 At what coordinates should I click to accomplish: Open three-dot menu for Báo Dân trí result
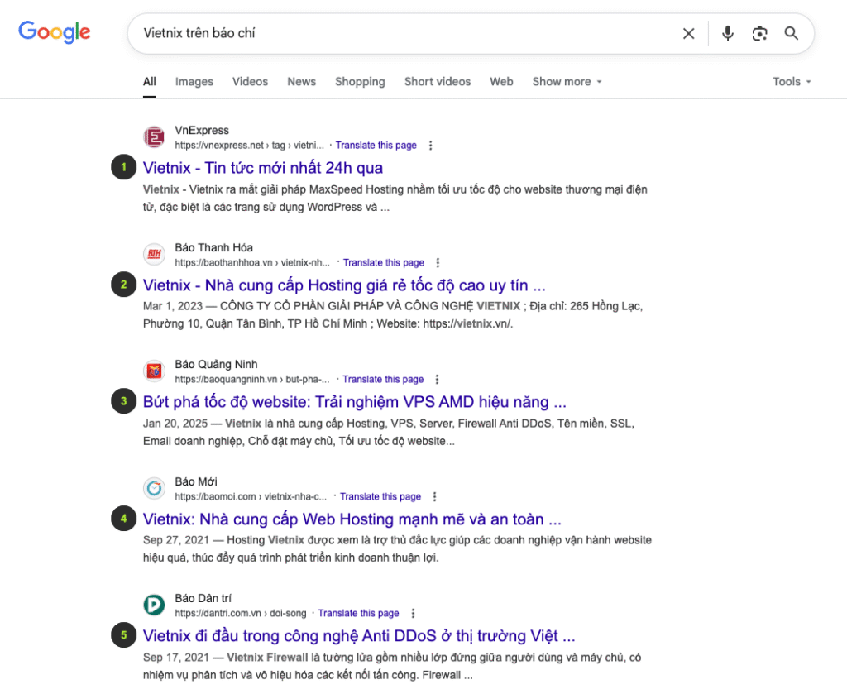413,614
